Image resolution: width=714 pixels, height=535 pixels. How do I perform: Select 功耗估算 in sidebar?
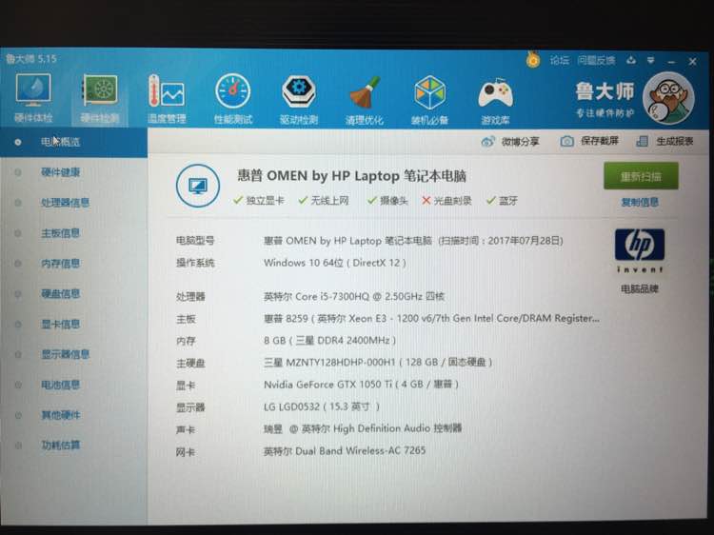[x=61, y=445]
